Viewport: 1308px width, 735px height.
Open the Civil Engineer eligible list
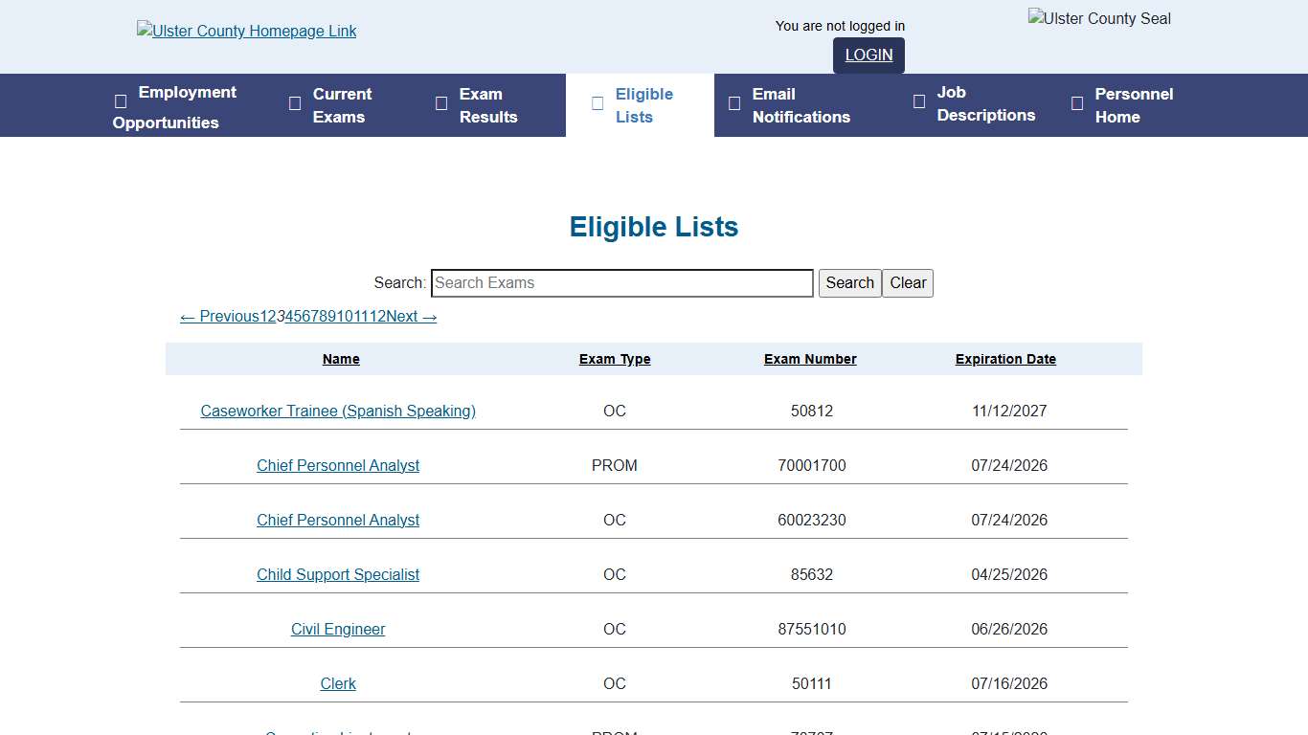point(338,629)
